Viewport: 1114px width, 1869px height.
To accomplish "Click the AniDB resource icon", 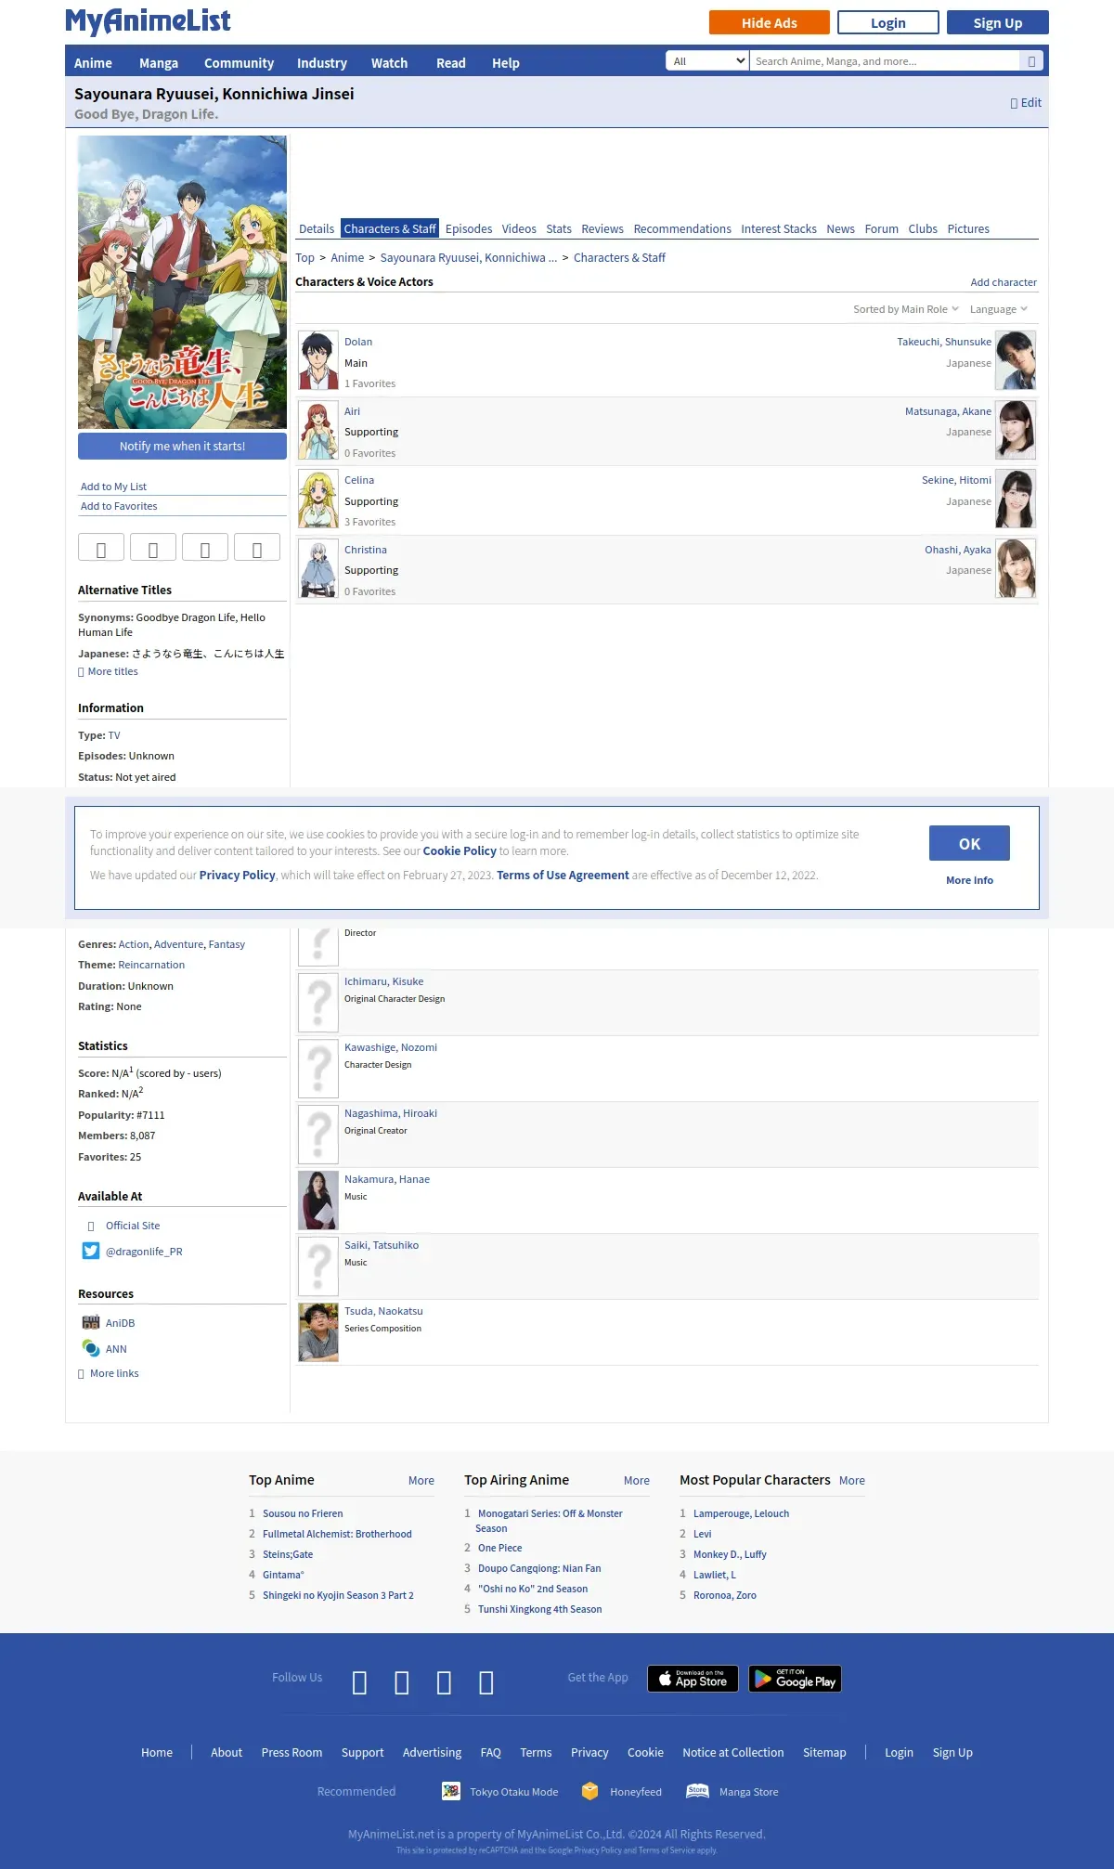I will [91, 1322].
